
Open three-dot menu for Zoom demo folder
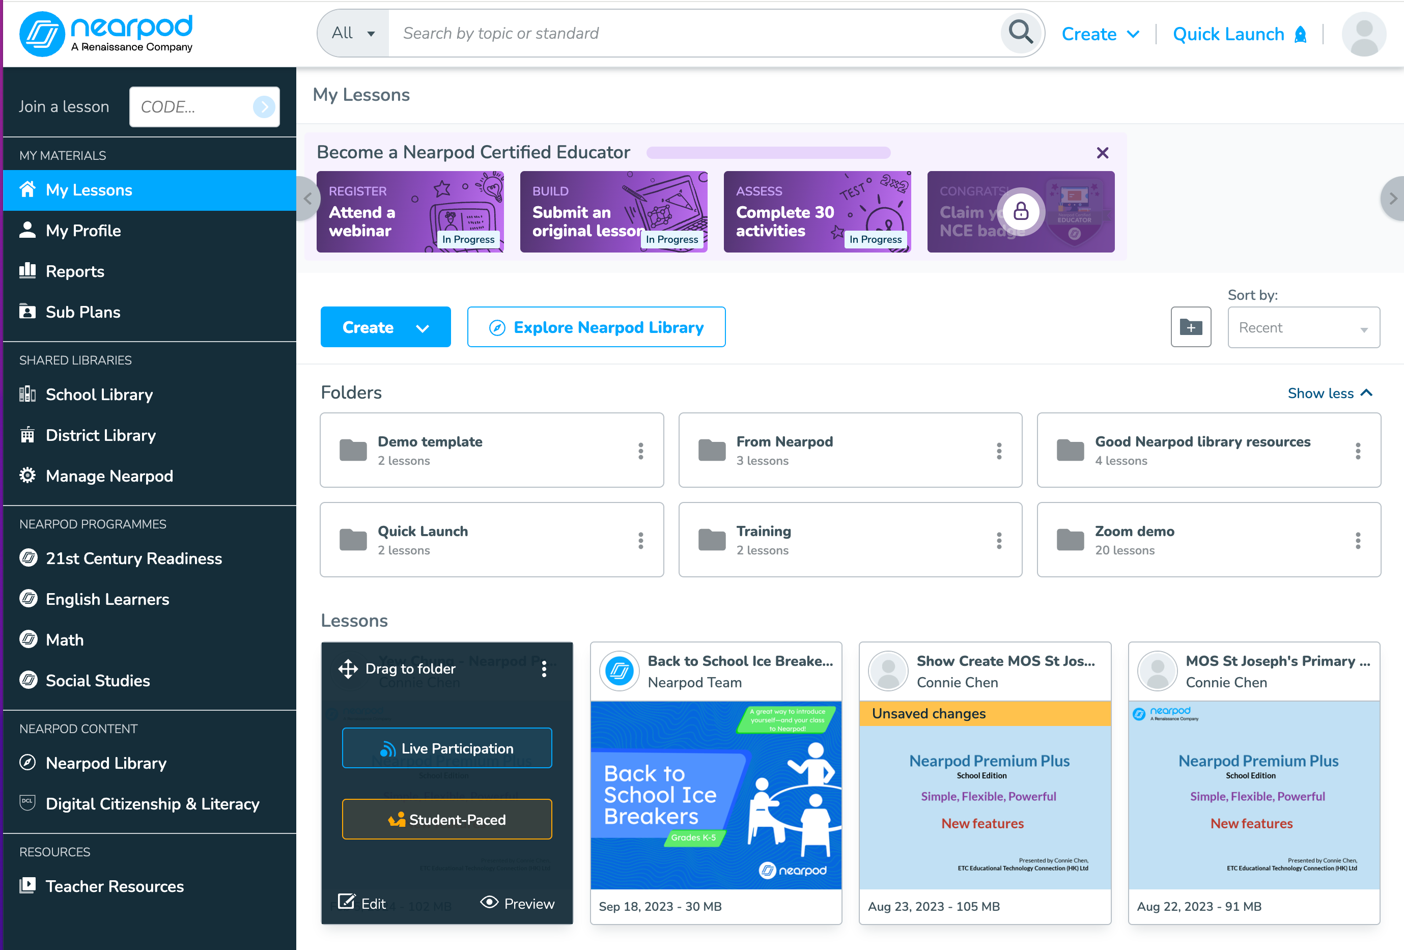1358,540
